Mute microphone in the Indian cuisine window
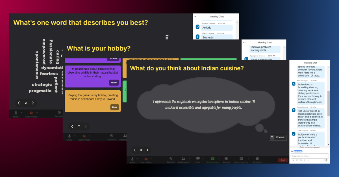Screen dimensions: 339x177 [x=132, y=160]
